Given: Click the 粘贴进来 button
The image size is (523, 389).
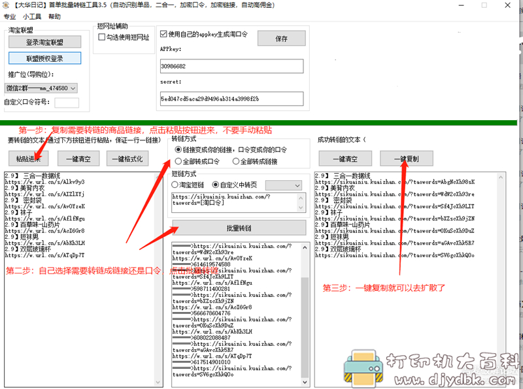Looking at the screenshot, I should point(28,159).
